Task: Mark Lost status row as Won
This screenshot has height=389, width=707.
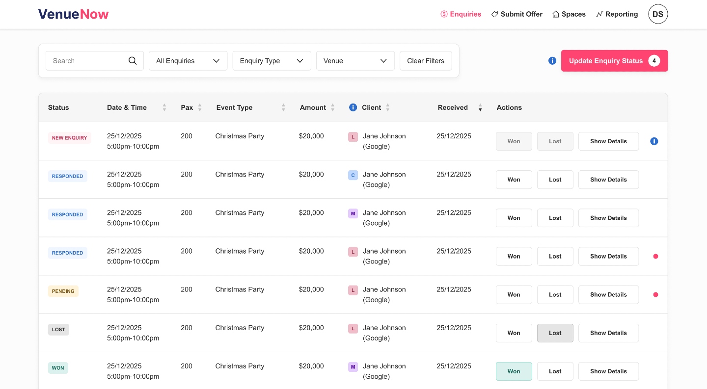Action: [514, 333]
